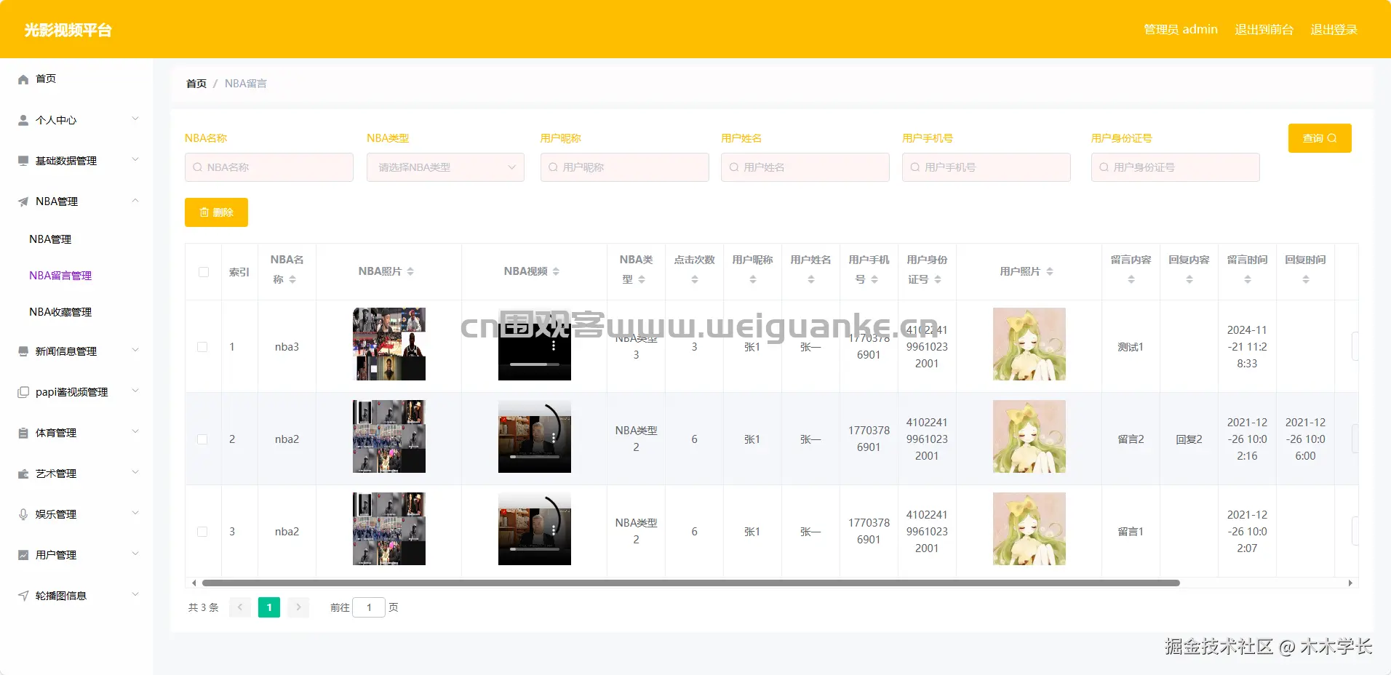Viewport: 1391px width, 675px height.
Task: Open the 首页 sidebar menu item
Action: [x=76, y=79]
